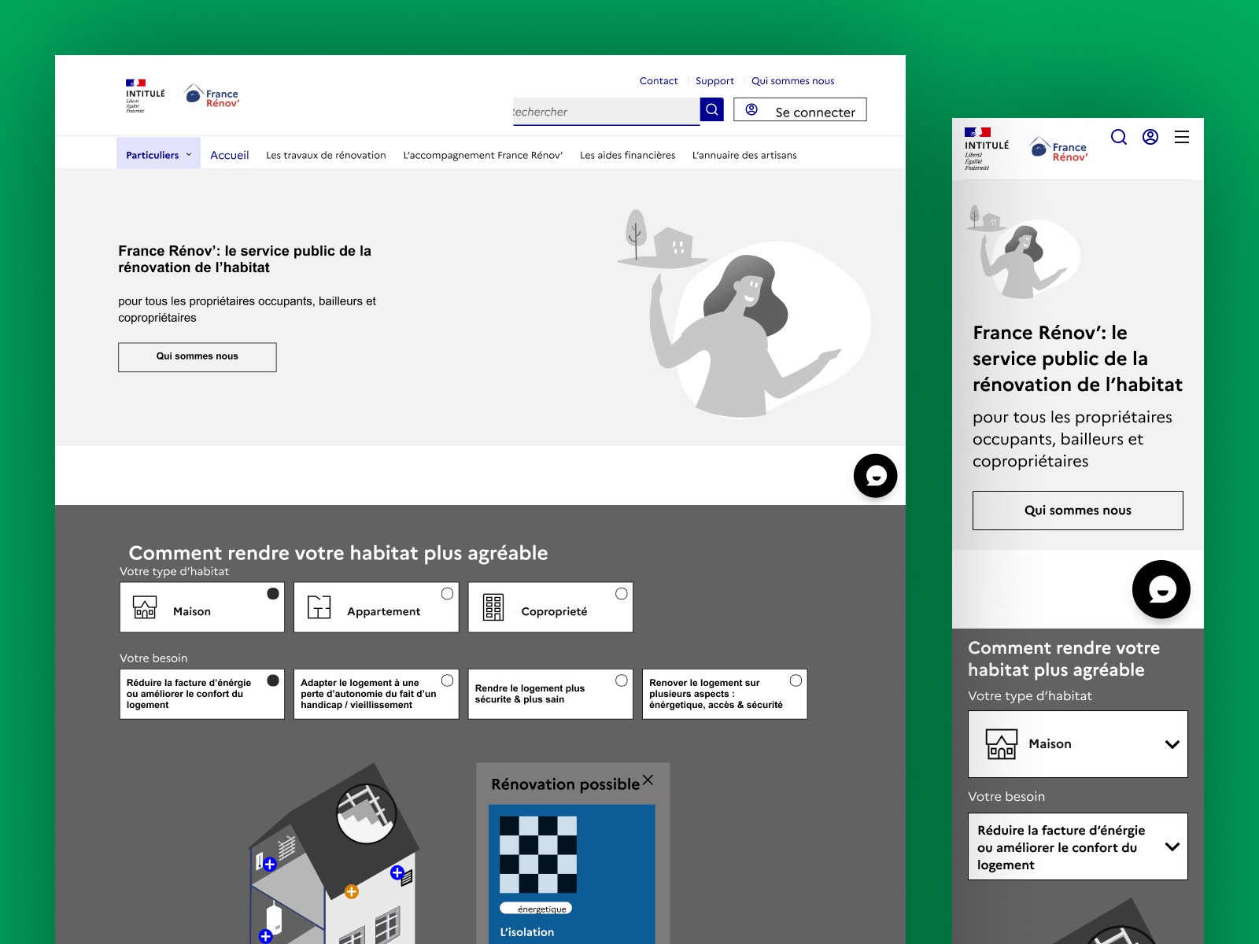Open Les aides financières menu item

coord(627,155)
